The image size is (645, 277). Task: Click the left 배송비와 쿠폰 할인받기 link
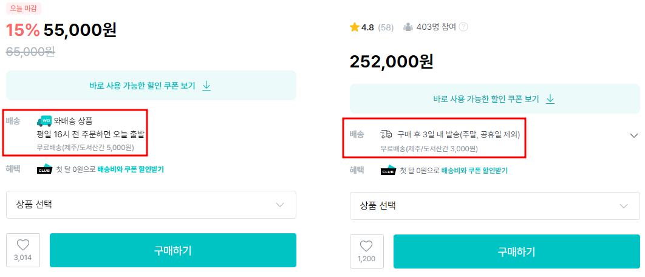(x=131, y=169)
